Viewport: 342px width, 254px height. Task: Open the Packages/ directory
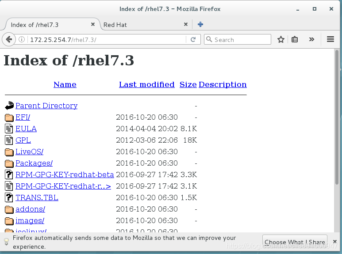(34, 163)
